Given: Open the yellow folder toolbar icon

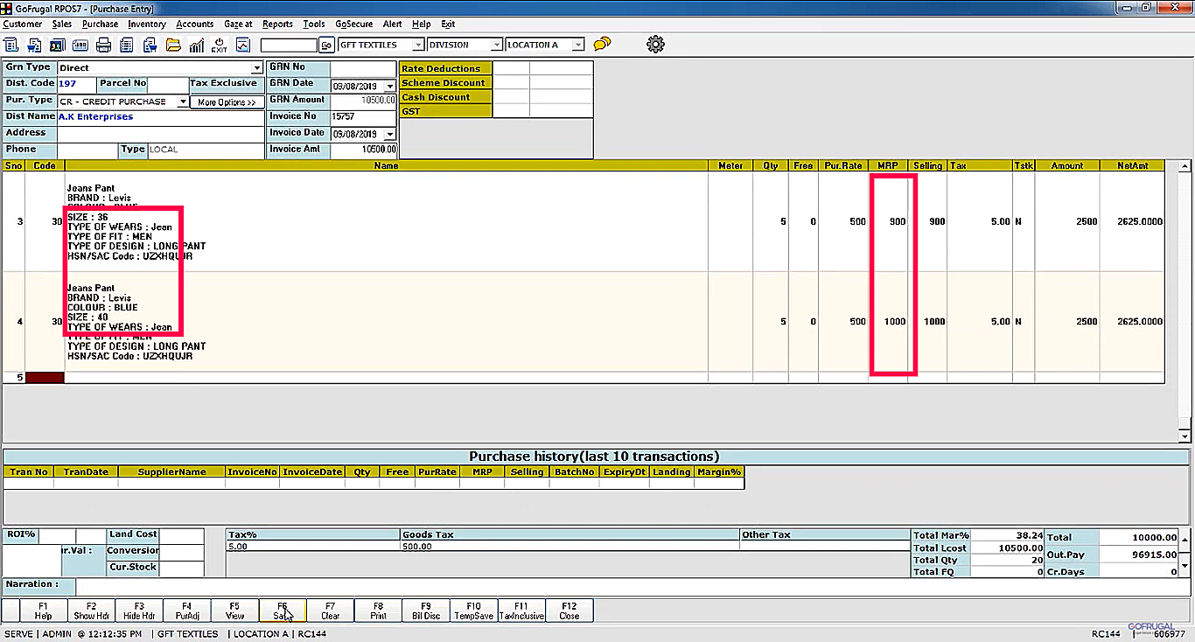Looking at the screenshot, I should [173, 45].
